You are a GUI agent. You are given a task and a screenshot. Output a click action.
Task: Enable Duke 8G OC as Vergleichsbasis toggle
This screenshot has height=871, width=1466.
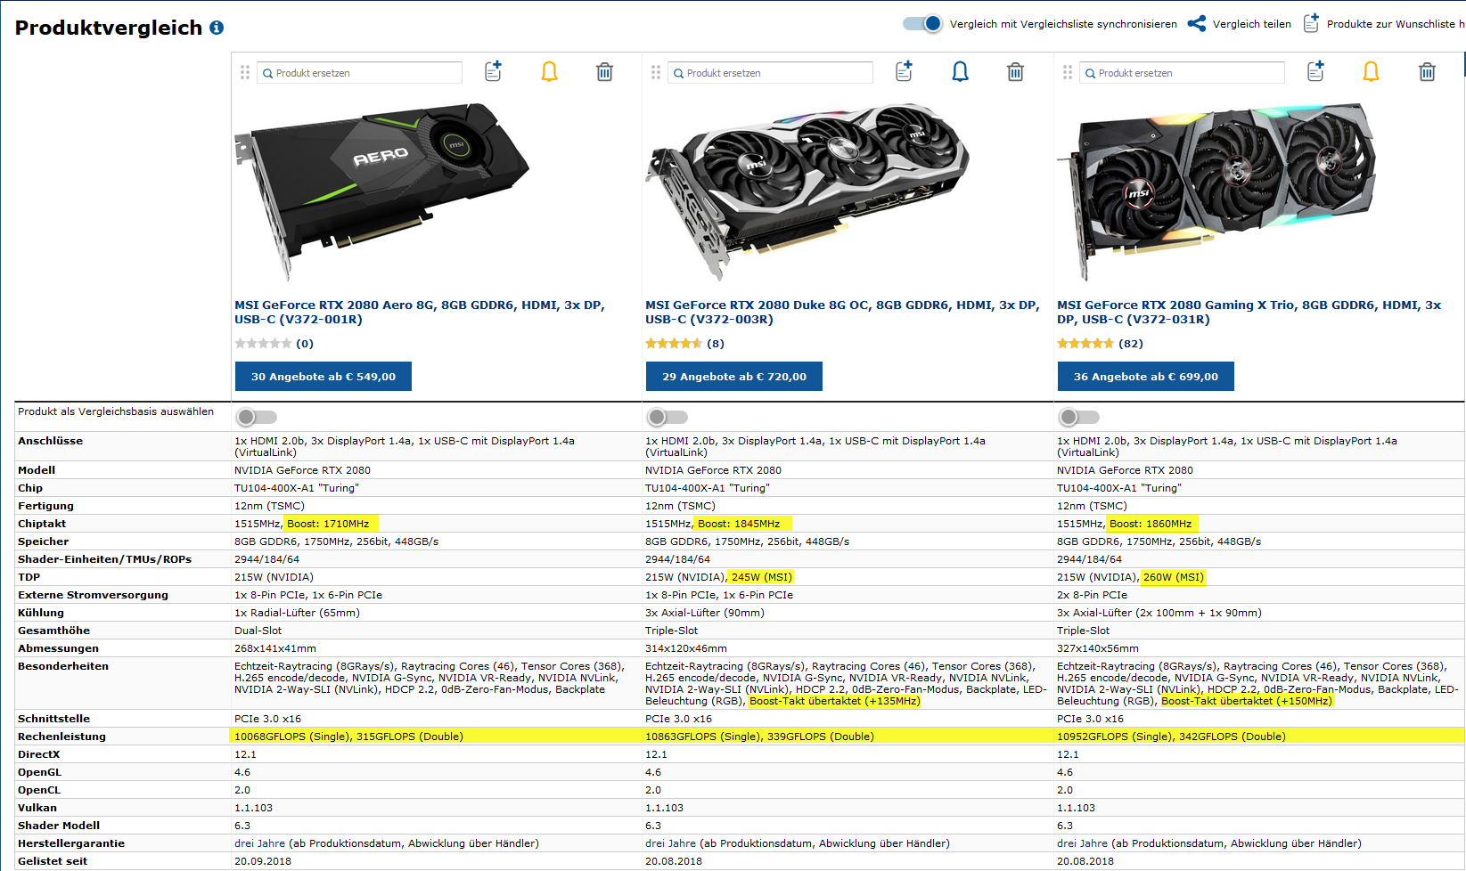tap(667, 417)
